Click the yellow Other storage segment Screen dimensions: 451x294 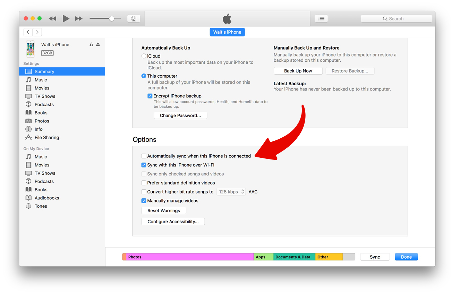click(x=329, y=257)
